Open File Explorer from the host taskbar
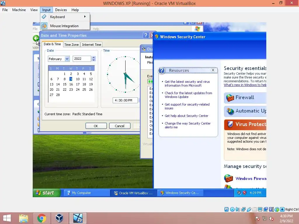Screen dimensions: 299x224 pos(24,218)
